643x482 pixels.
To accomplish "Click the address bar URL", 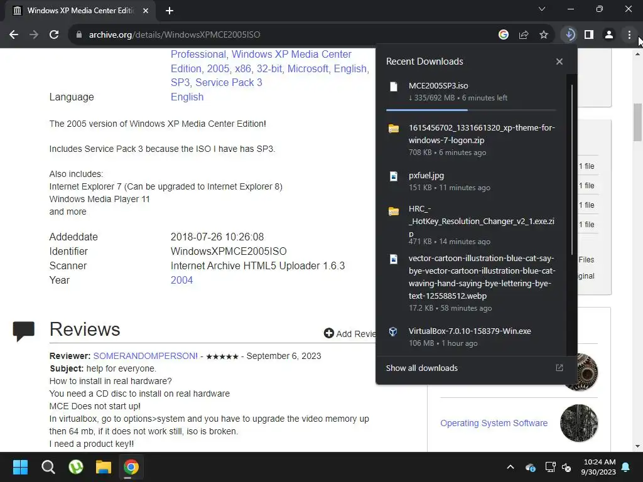I will [x=175, y=35].
